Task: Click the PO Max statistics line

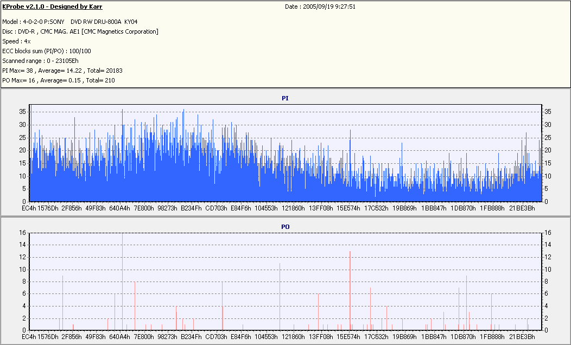Action: [x=59, y=80]
